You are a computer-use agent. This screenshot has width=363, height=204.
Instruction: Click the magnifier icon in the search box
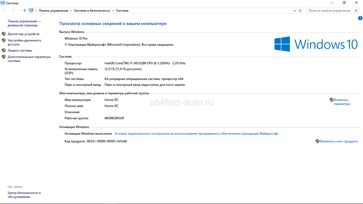(356, 11)
